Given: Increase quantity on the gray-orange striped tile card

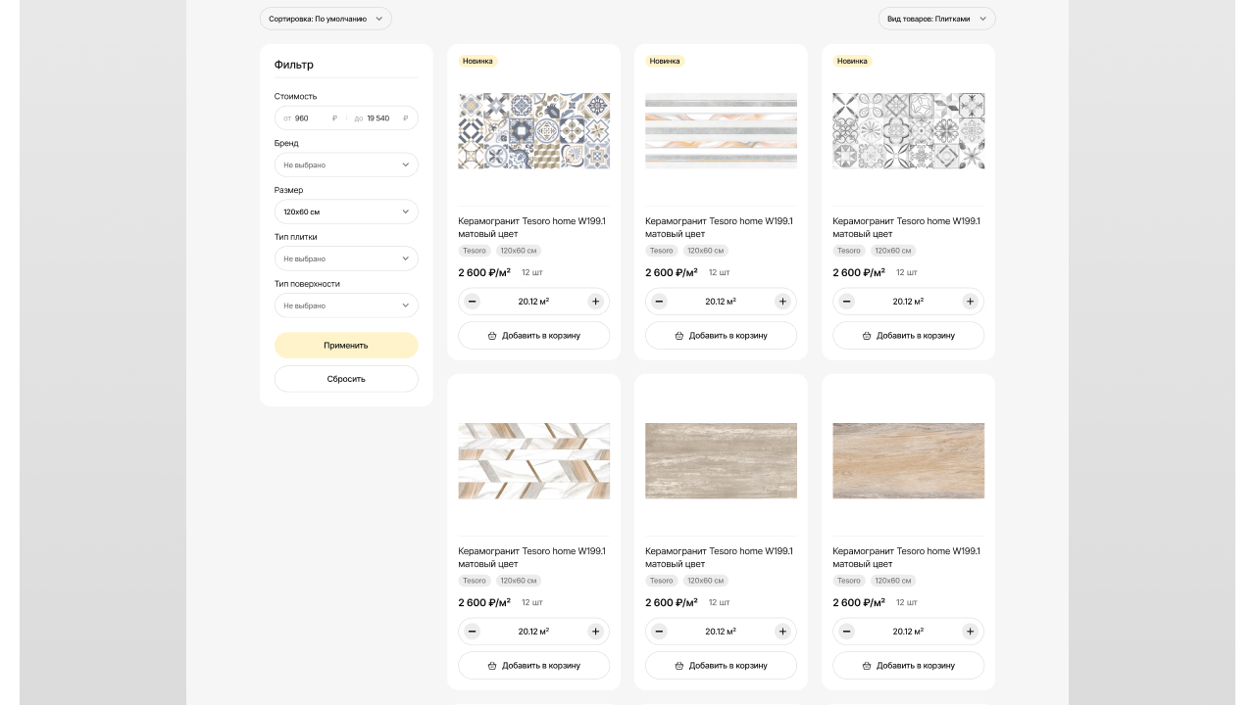Looking at the screenshot, I should pyautogui.click(x=782, y=302).
